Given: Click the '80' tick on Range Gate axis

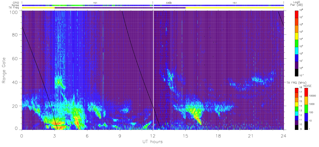Looking at the screenshot, I should click(x=15, y=35).
